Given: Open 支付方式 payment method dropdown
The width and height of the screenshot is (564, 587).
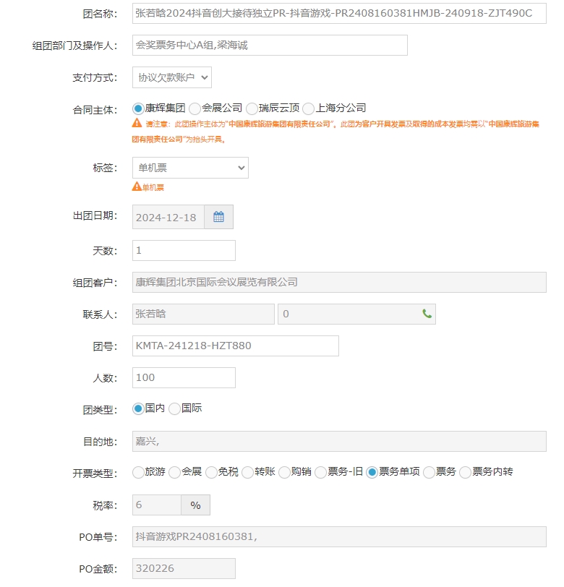Looking at the screenshot, I should (172, 77).
